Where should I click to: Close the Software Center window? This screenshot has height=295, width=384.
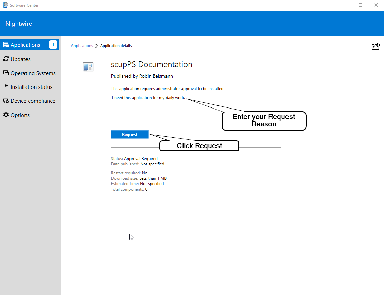tap(376, 5)
